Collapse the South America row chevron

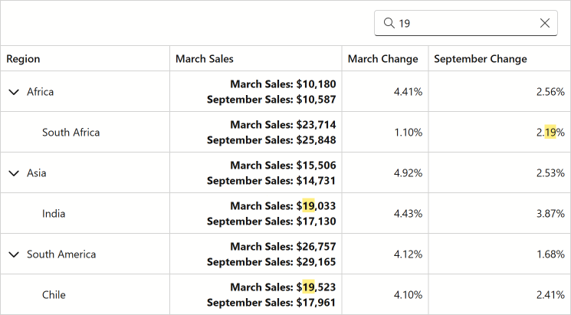pos(14,254)
